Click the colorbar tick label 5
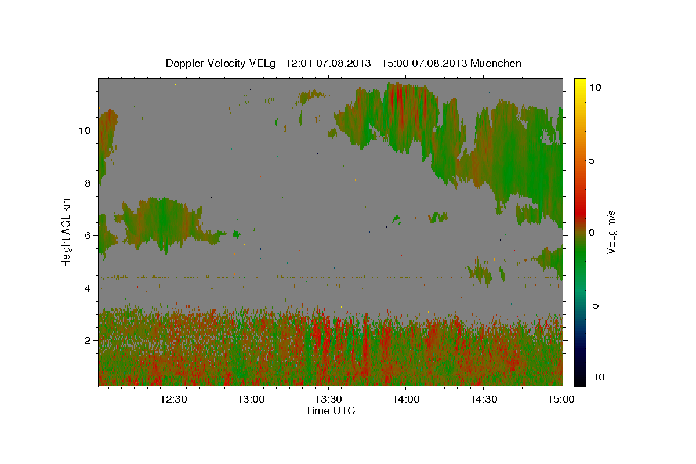The image size is (696, 464). (592, 160)
